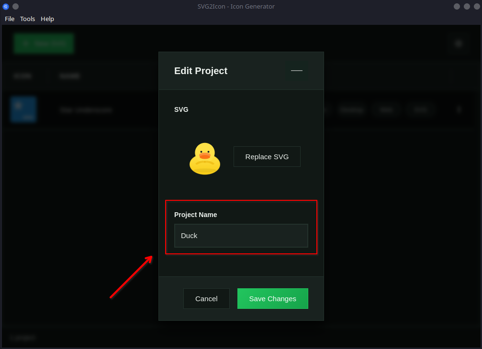Click the Layout label at the bottom left

[22, 338]
